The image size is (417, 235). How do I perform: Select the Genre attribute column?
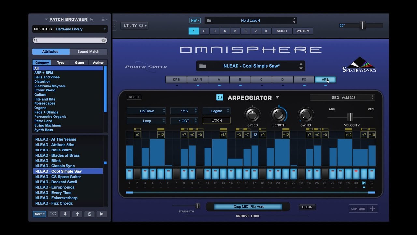click(x=79, y=63)
